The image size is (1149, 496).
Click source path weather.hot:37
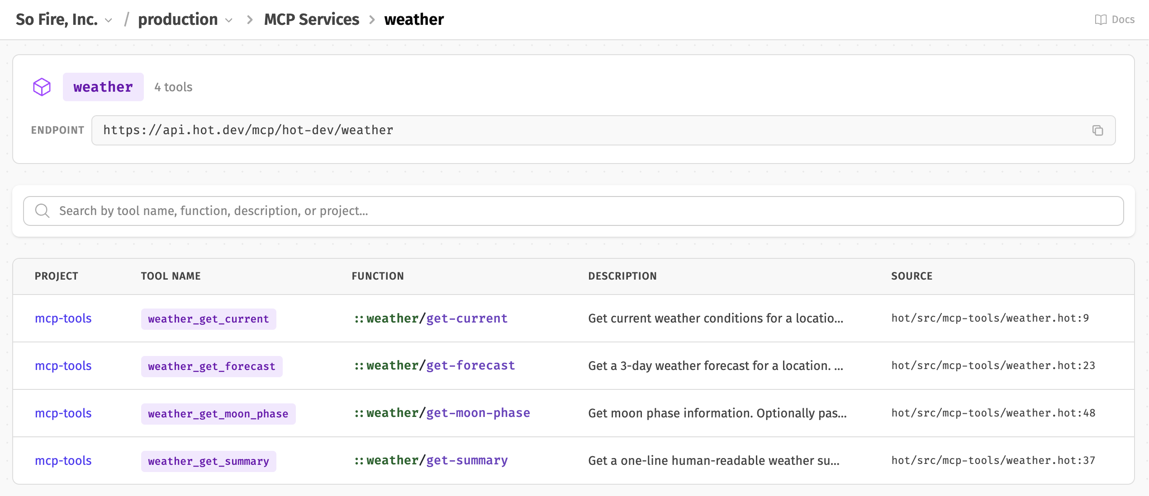point(993,460)
